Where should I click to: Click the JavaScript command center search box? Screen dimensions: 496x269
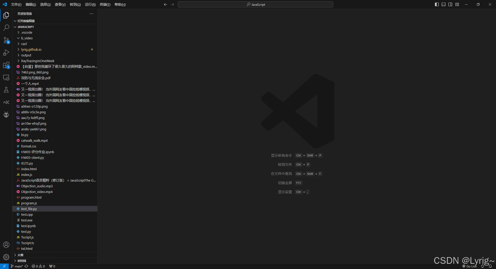tap(255, 4)
